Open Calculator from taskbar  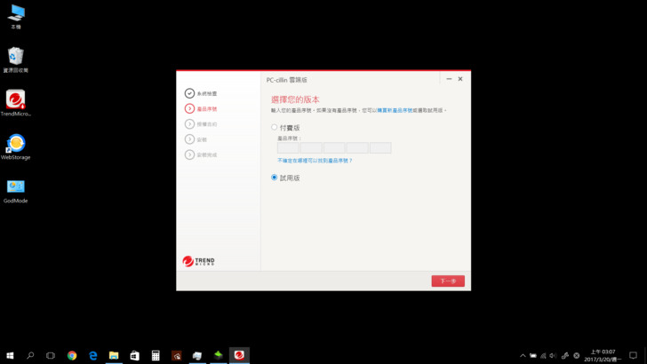click(156, 355)
